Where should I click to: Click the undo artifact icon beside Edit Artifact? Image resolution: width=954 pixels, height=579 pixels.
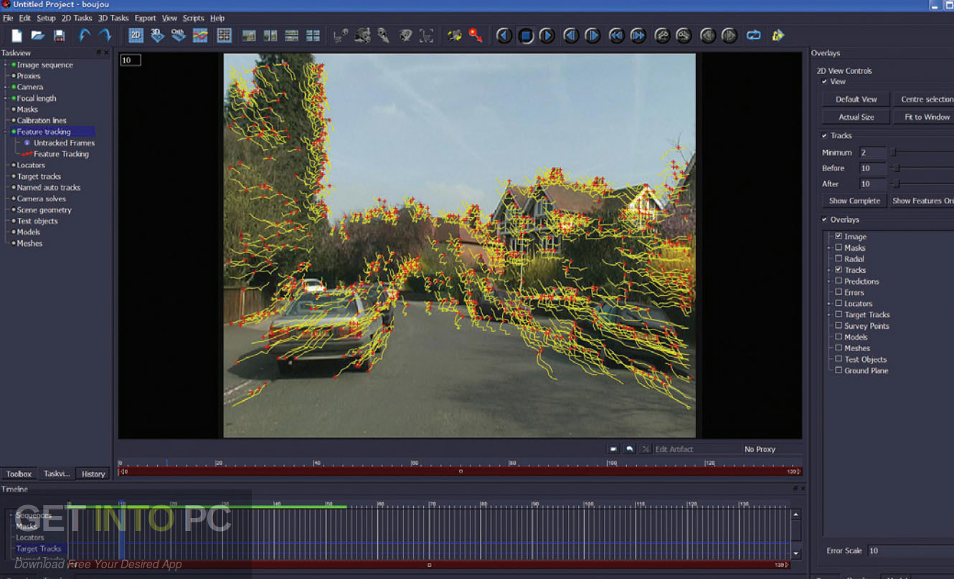[x=629, y=449]
